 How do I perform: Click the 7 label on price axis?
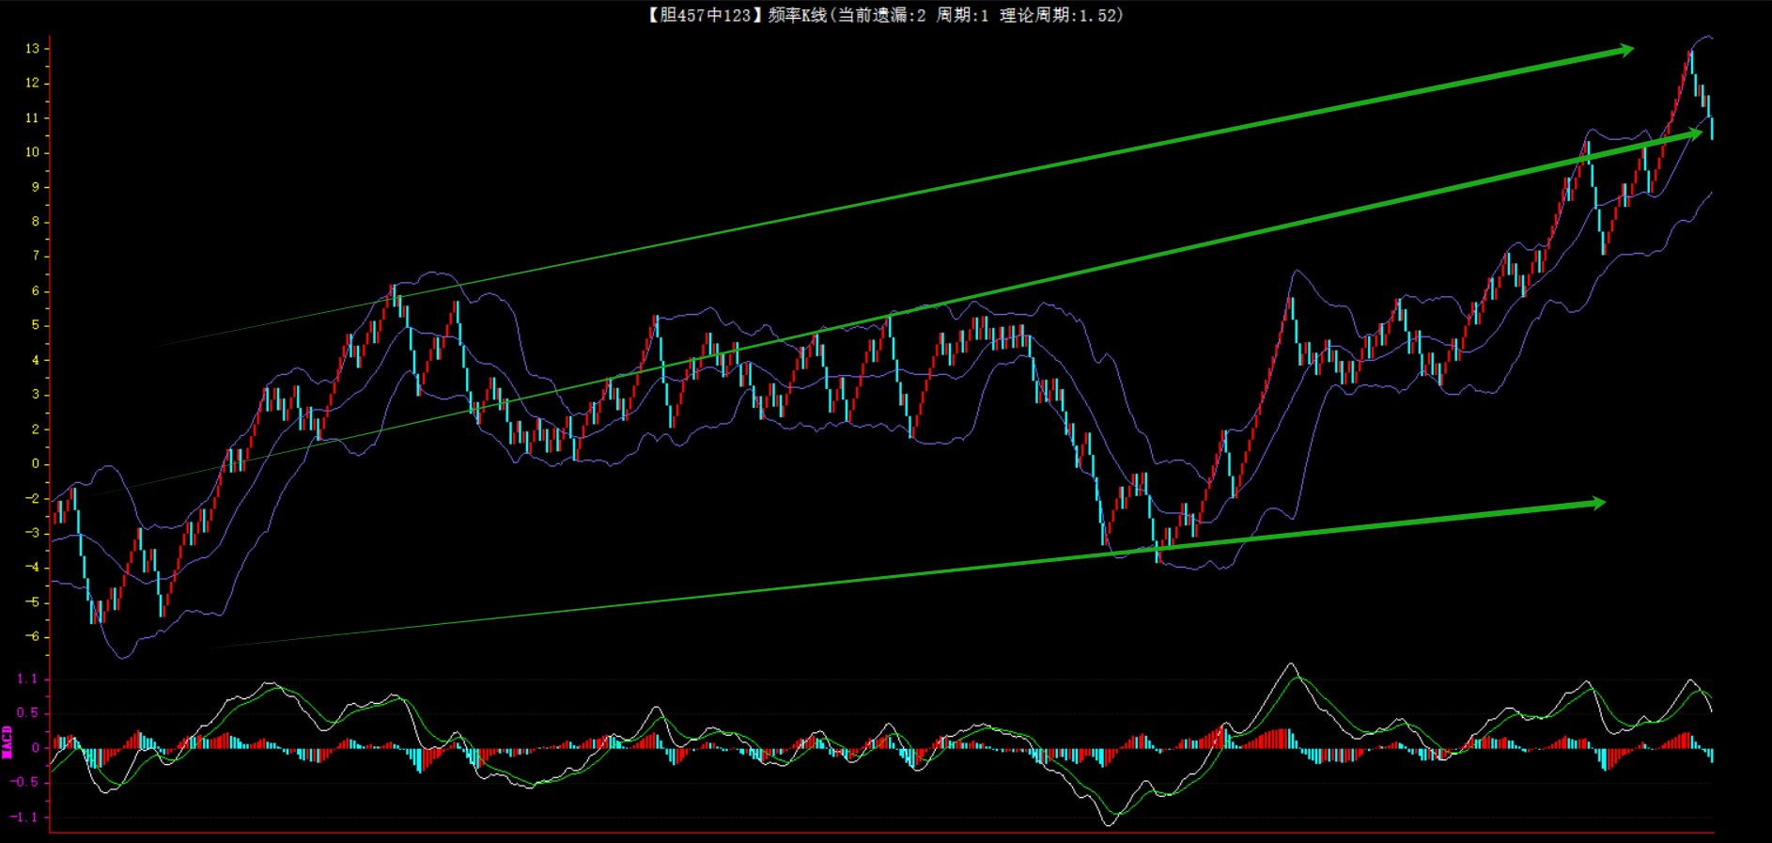coord(36,256)
